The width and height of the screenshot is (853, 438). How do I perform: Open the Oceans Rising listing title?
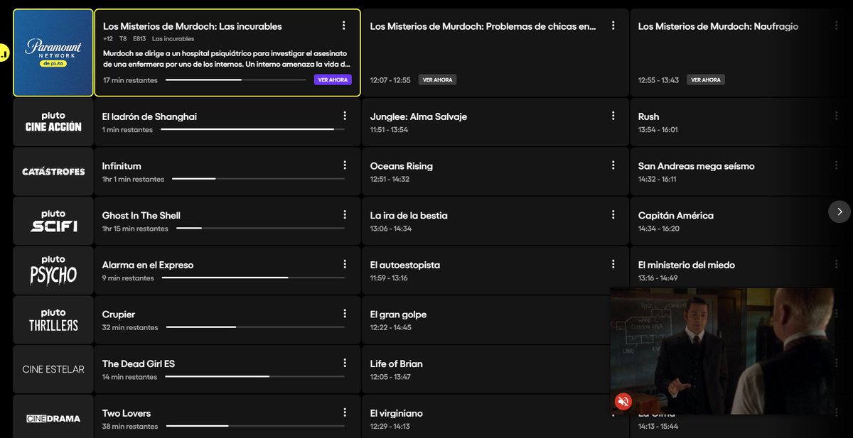[402, 166]
